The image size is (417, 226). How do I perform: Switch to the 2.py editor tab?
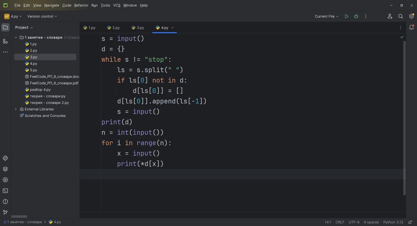pyautogui.click(x=114, y=27)
